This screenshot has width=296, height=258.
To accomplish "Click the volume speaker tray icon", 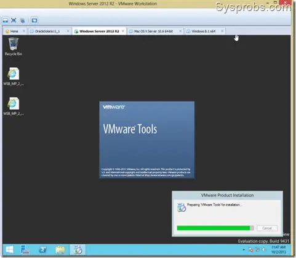I will point(263,249).
